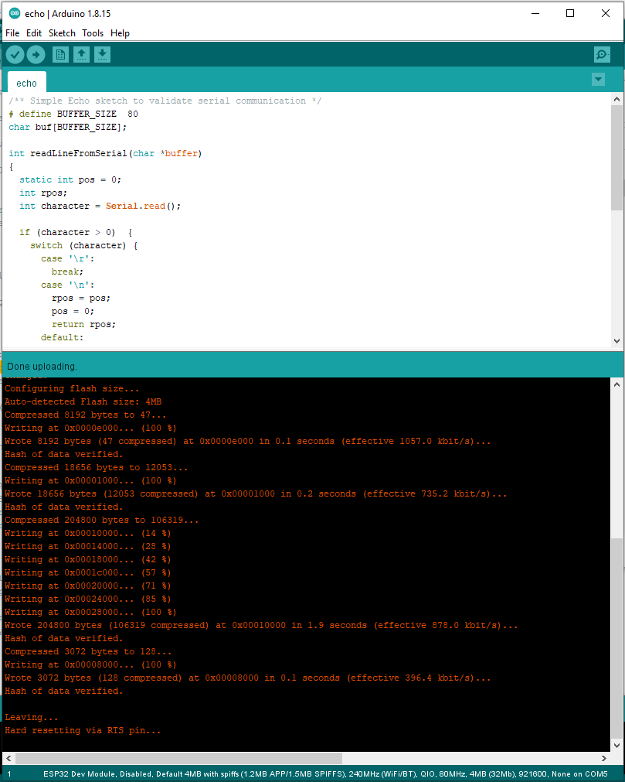The height and width of the screenshot is (782, 625).
Task: Close the Arduino window
Action: (x=606, y=13)
